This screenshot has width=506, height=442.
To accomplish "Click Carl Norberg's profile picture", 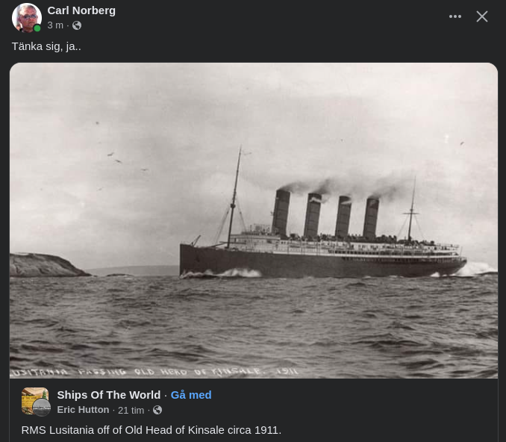I will [x=26, y=17].
